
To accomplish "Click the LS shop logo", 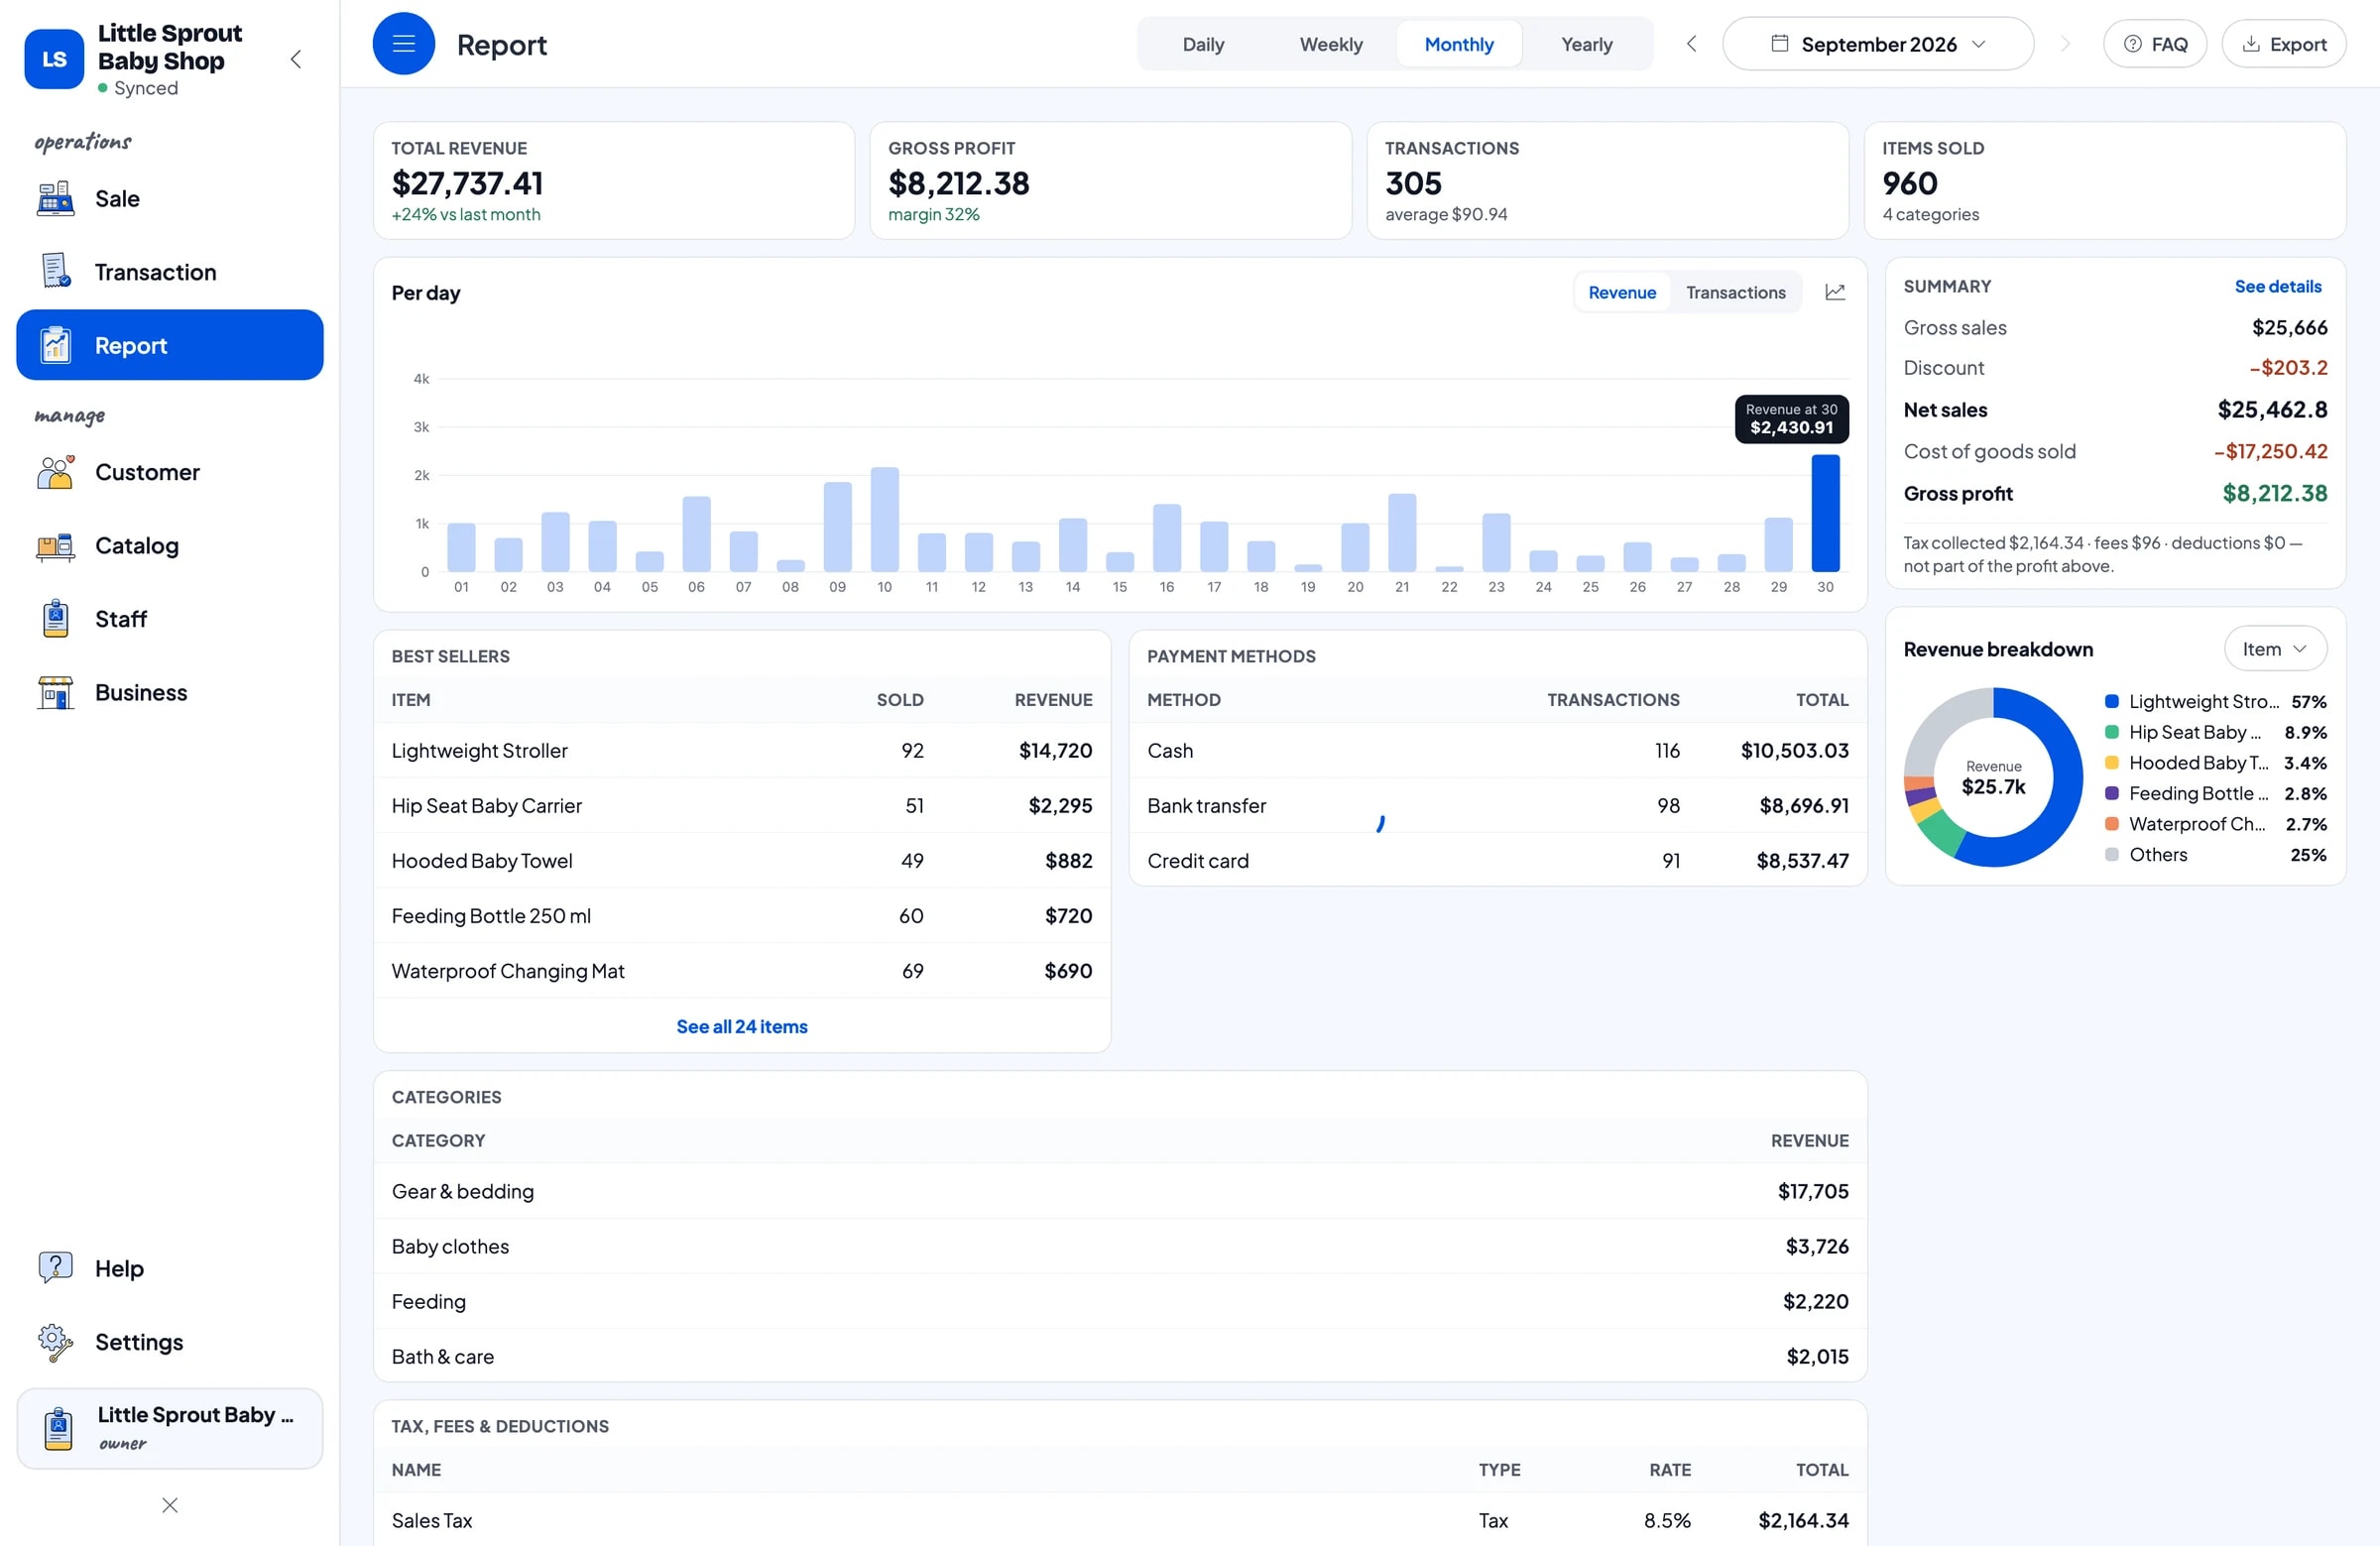I will coord(54,59).
